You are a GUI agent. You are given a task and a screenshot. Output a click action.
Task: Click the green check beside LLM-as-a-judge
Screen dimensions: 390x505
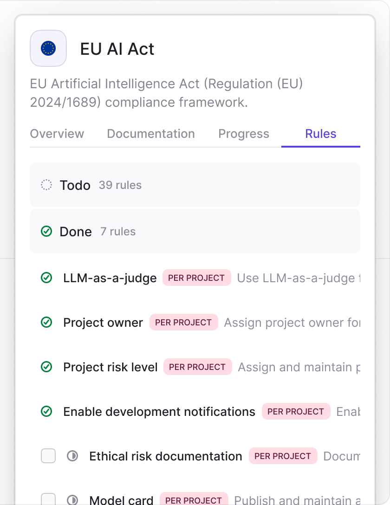coord(46,278)
